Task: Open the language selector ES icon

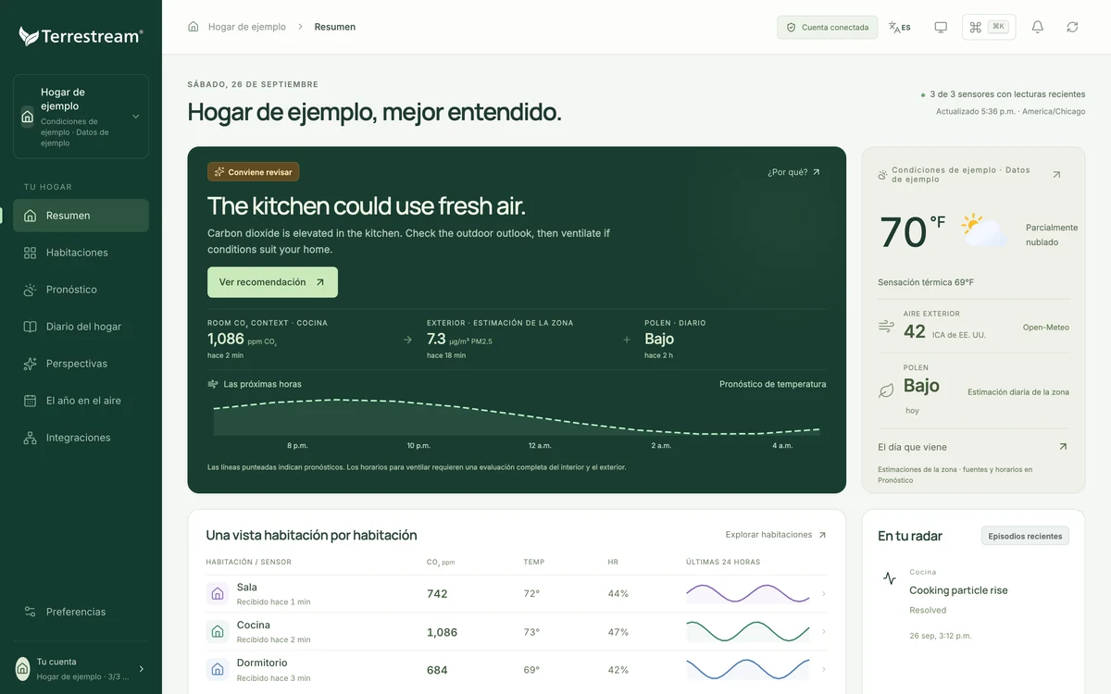Action: (x=899, y=27)
